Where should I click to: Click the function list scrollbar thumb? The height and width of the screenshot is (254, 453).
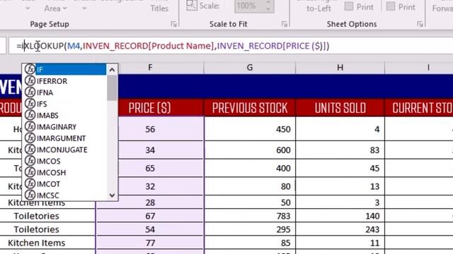[x=112, y=87]
